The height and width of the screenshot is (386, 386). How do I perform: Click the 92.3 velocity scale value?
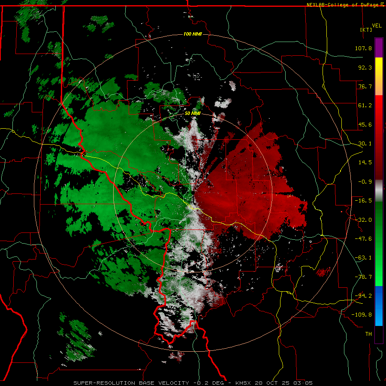click(x=365, y=67)
